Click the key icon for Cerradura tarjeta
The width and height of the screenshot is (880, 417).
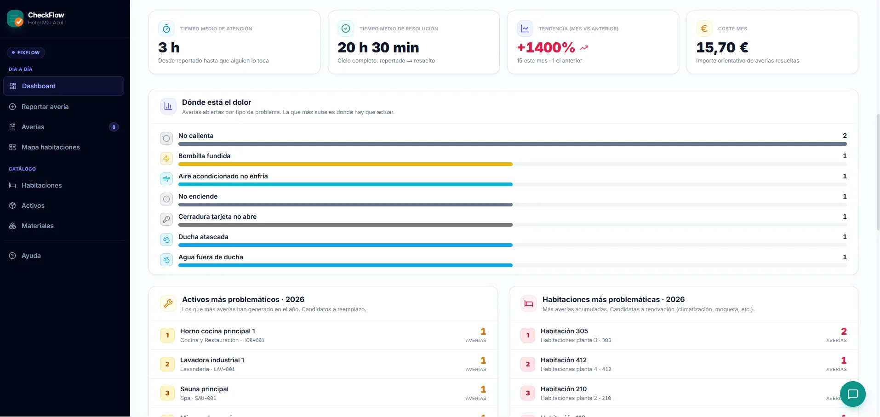(166, 219)
